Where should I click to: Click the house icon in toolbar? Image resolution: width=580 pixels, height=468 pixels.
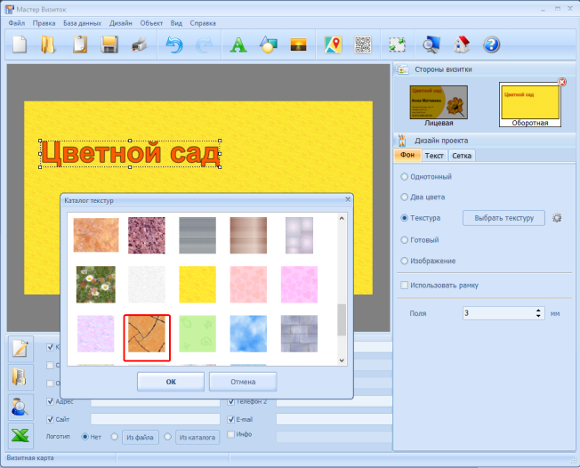[462, 44]
